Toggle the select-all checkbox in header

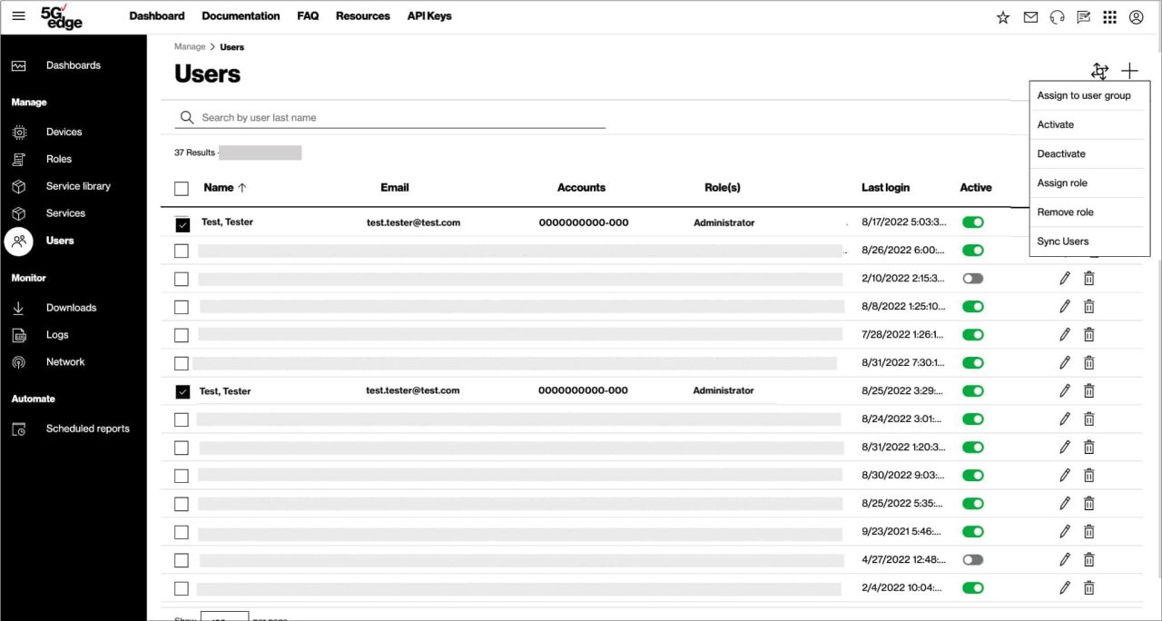182,188
